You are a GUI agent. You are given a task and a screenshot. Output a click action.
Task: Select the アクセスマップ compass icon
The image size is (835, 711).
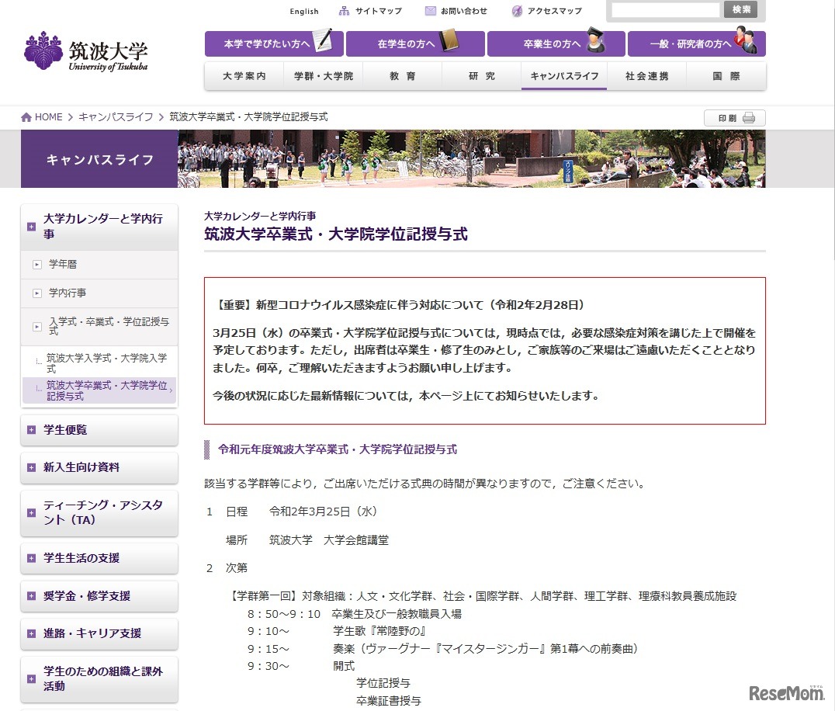[516, 10]
